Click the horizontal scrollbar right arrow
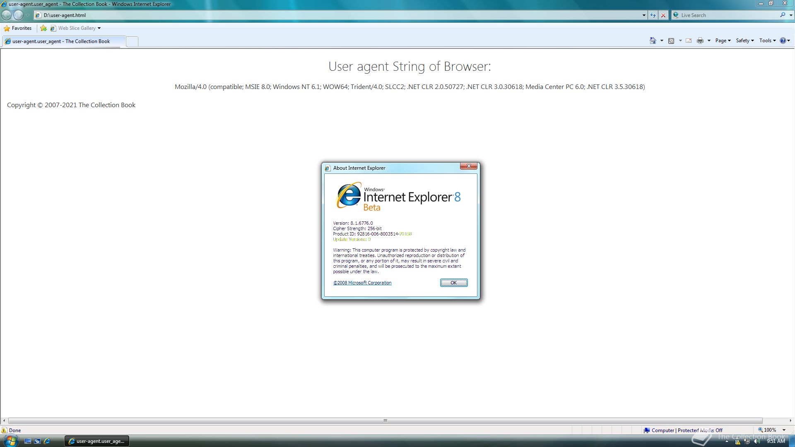Viewport: 795px width, 447px height. coord(790,421)
